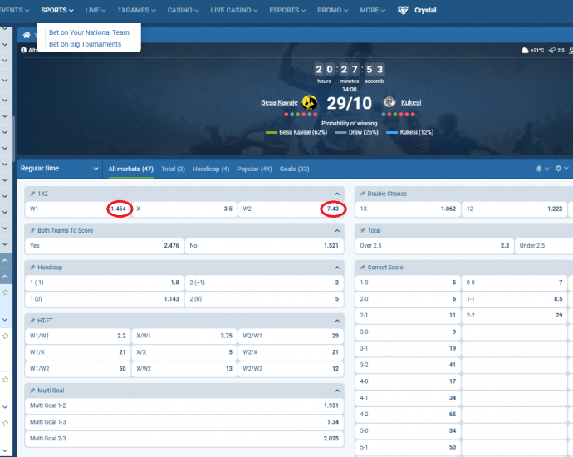Select Correct Score 4-2 at 65
Viewport: 573px width, 457px height.
(408, 415)
